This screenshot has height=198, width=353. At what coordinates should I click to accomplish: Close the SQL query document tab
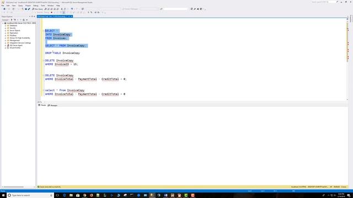72,16
